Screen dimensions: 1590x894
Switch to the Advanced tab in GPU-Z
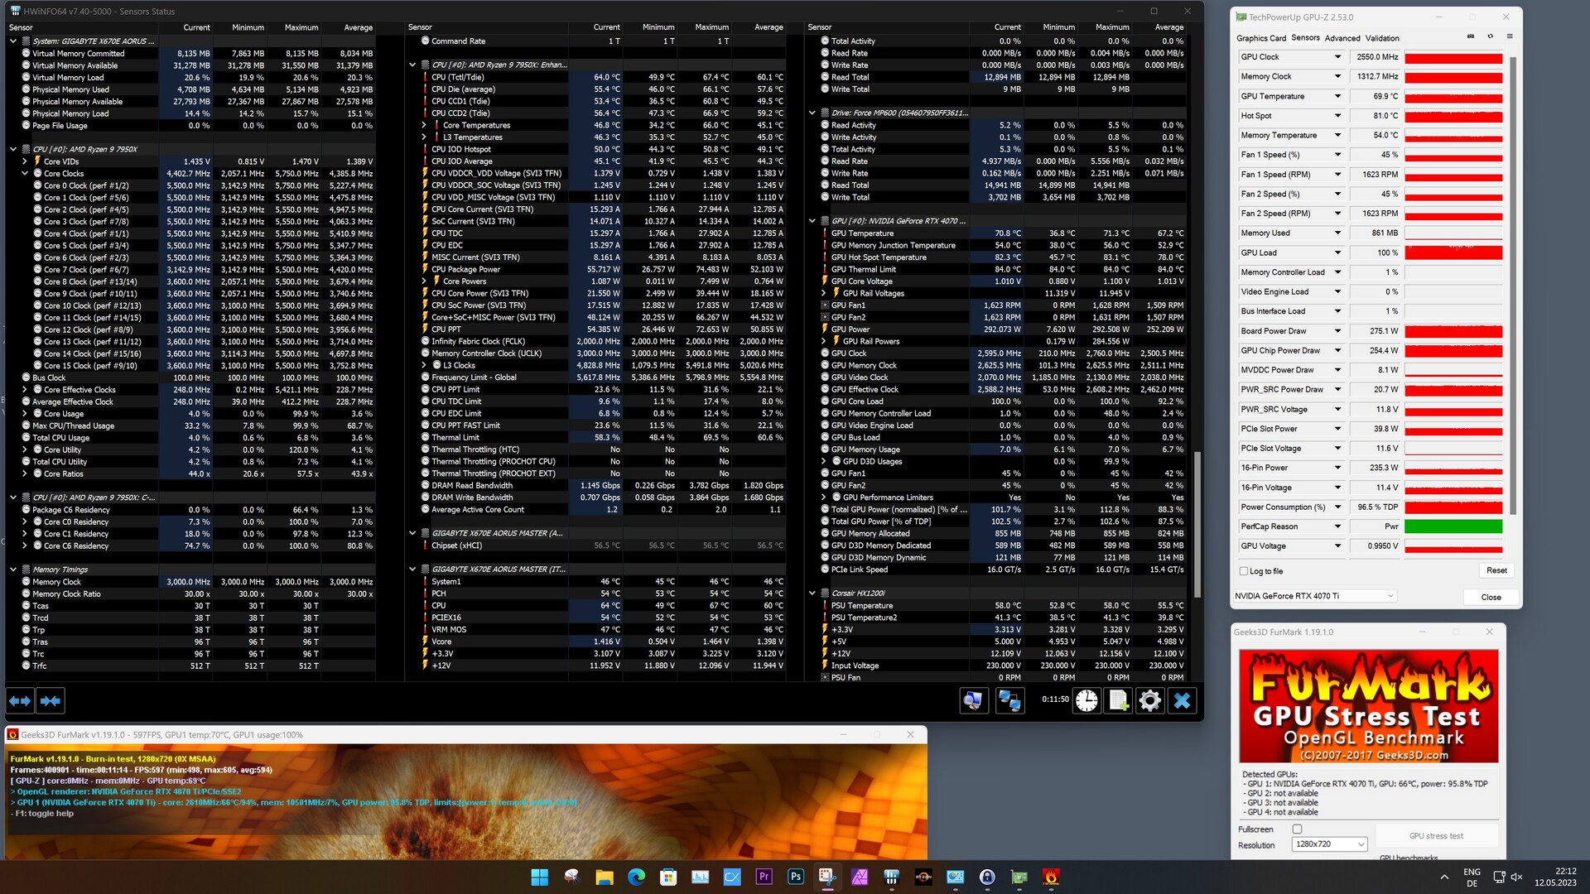[x=1342, y=38]
